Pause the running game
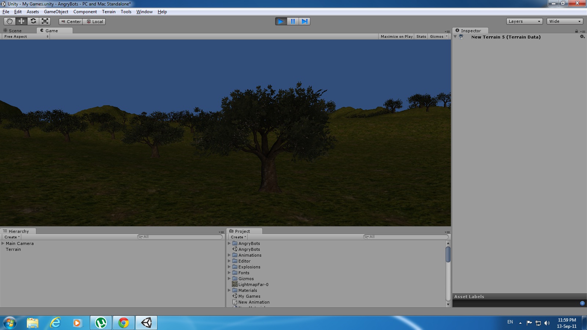Viewport: 587px width, 330px height. [x=293, y=21]
